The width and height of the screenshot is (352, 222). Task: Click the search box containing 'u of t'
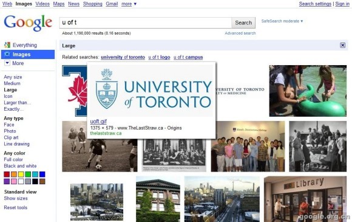(x=146, y=23)
